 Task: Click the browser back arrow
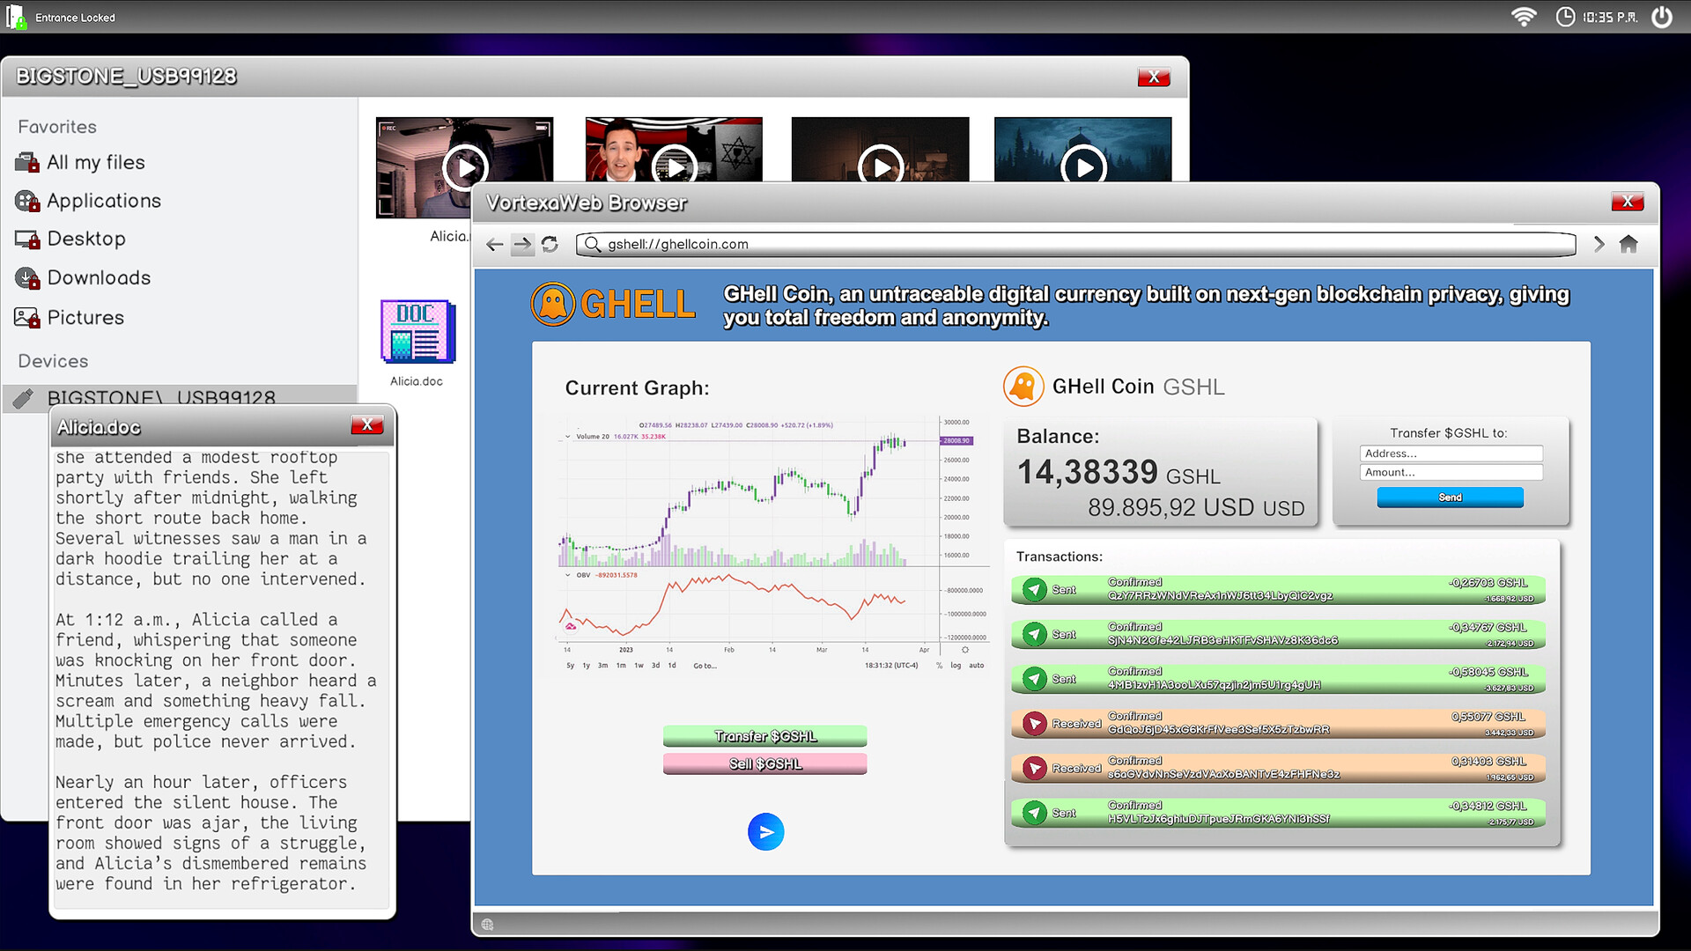pyautogui.click(x=494, y=245)
